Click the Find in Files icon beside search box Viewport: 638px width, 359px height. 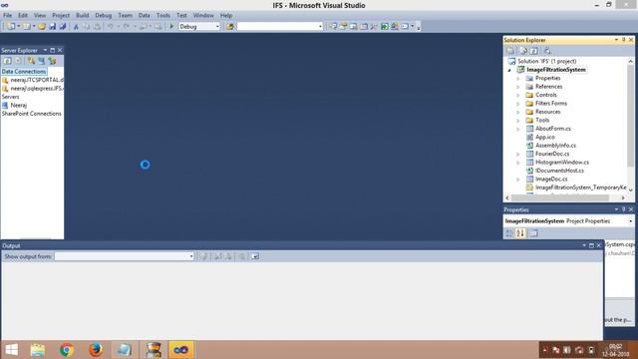[230, 27]
